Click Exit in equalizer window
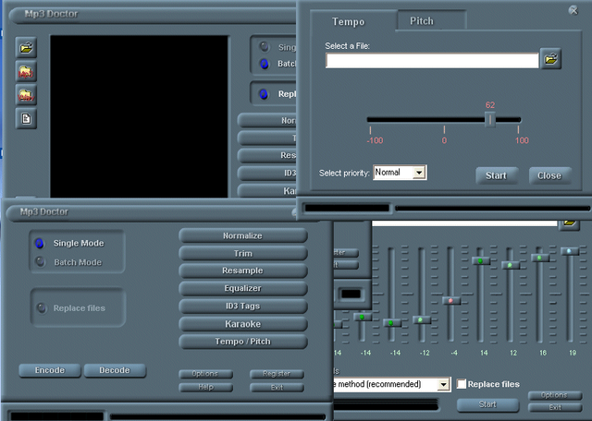 pos(555,407)
